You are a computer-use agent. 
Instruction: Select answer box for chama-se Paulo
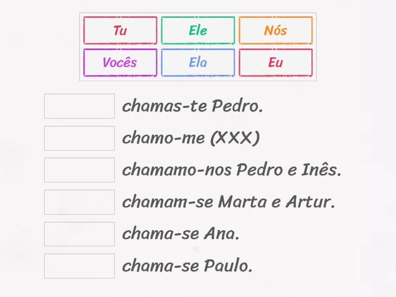pyautogui.click(x=79, y=266)
